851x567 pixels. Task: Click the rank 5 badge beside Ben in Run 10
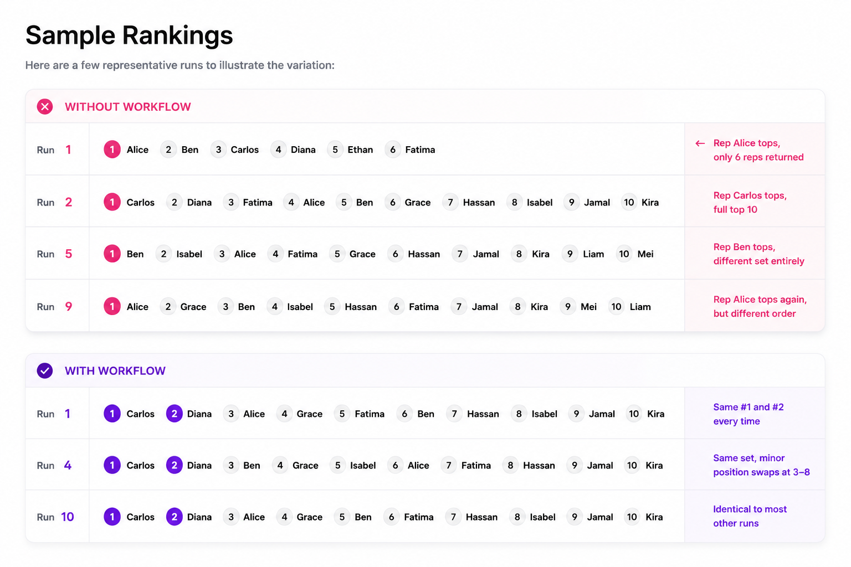pyautogui.click(x=342, y=517)
